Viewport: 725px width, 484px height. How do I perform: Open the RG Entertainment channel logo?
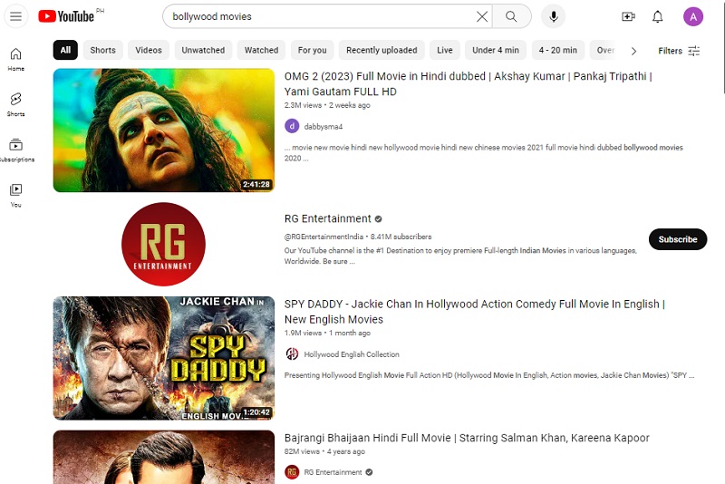tap(164, 244)
